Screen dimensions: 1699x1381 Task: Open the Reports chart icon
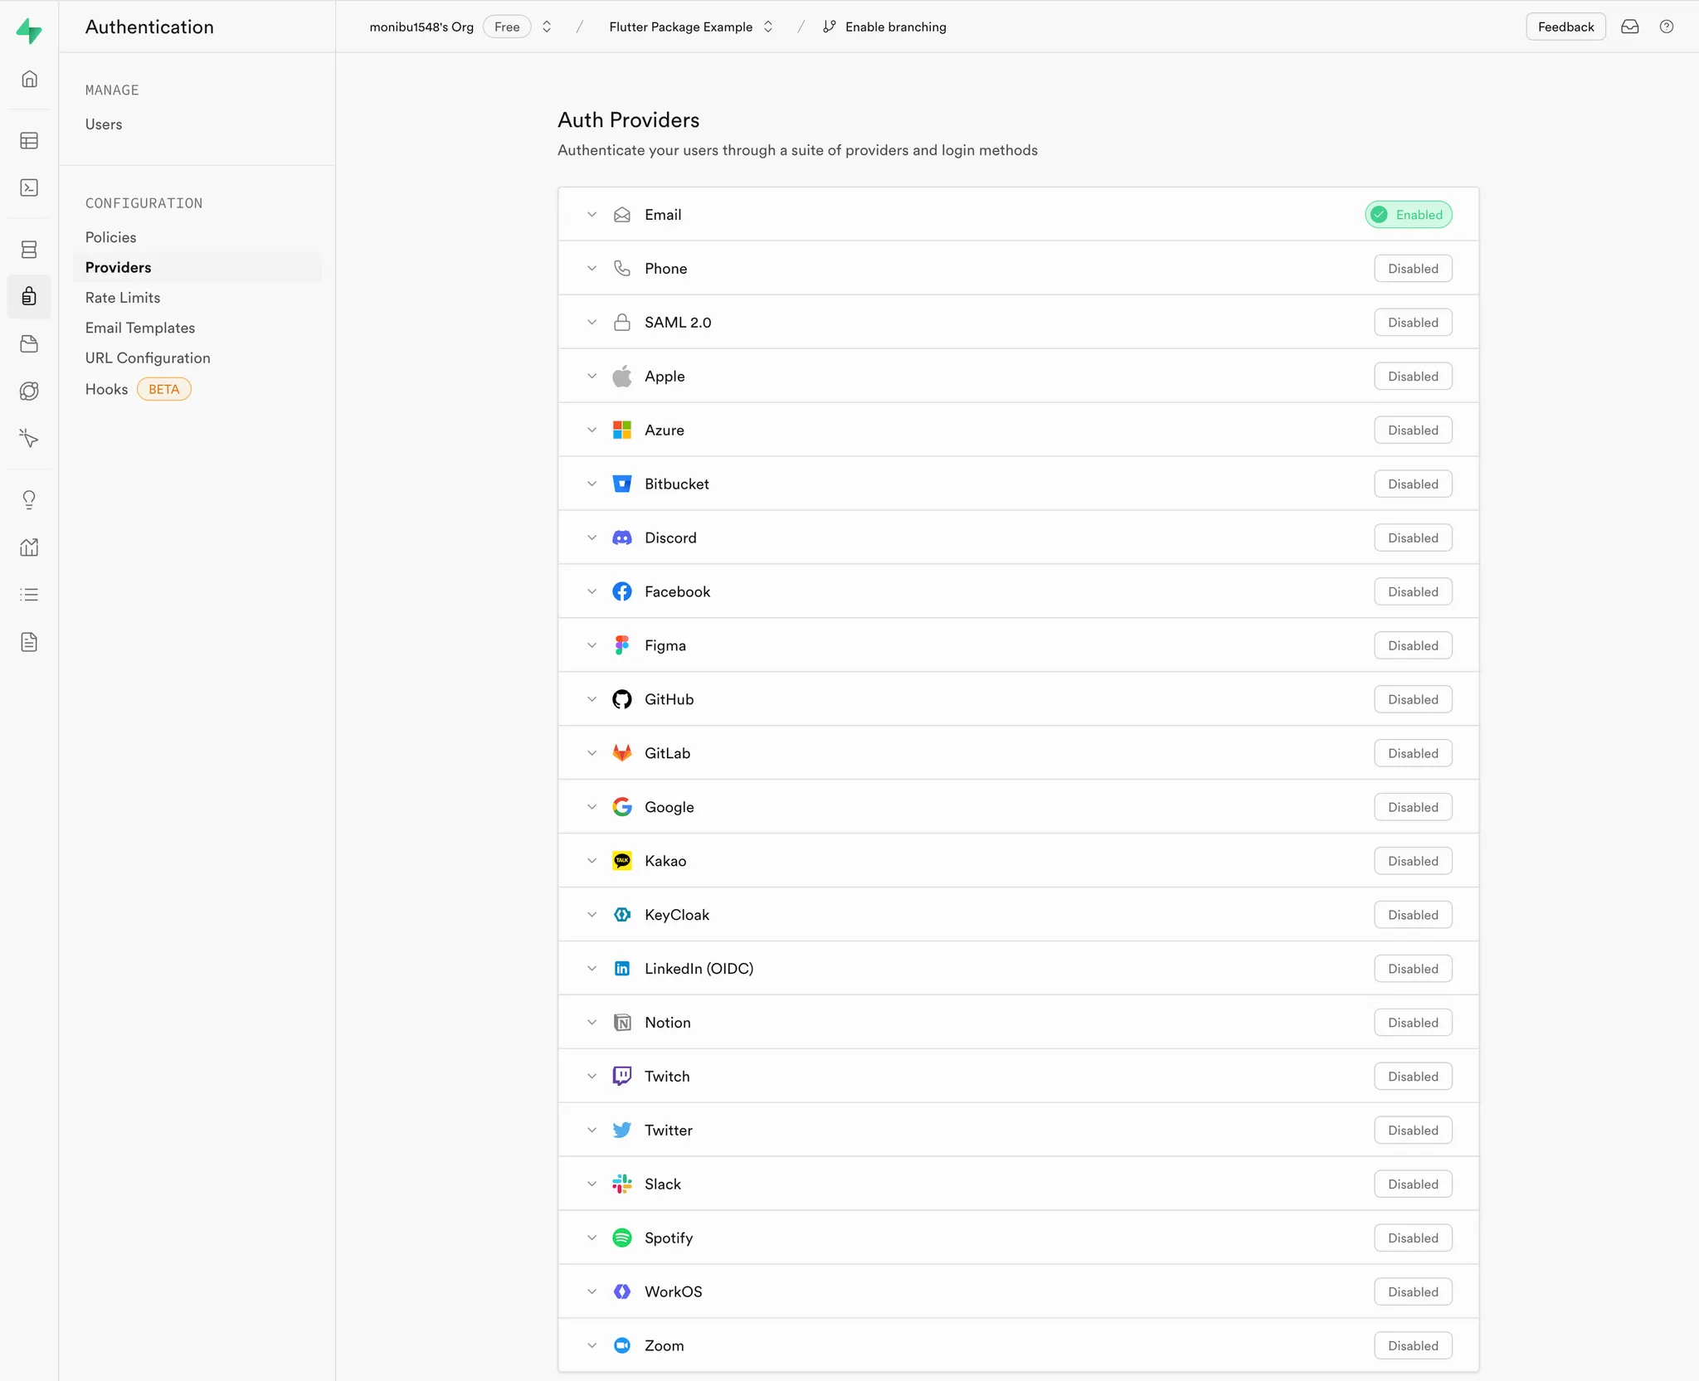[29, 547]
